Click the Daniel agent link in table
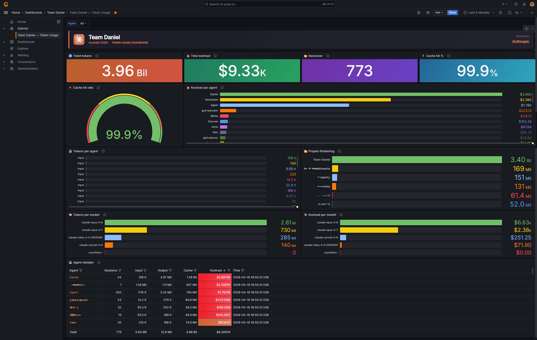The height and width of the screenshot is (340, 537). coord(74,277)
